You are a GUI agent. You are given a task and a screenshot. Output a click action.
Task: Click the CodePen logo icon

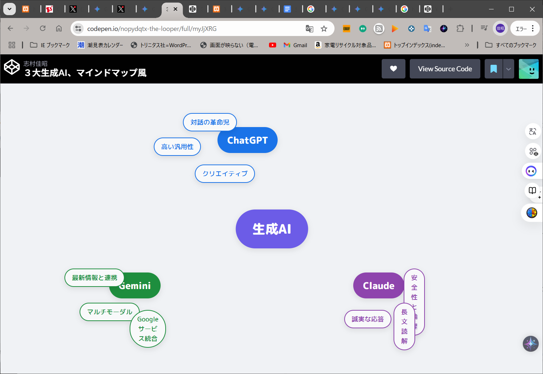point(12,67)
